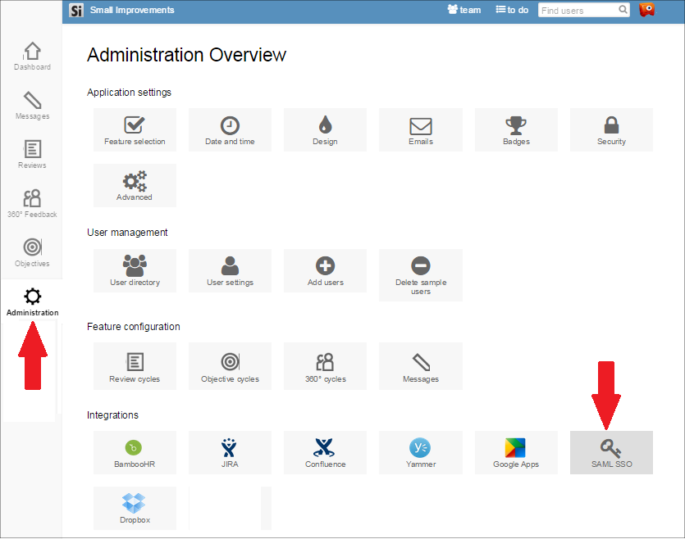Open the User directory tile

tap(135, 271)
